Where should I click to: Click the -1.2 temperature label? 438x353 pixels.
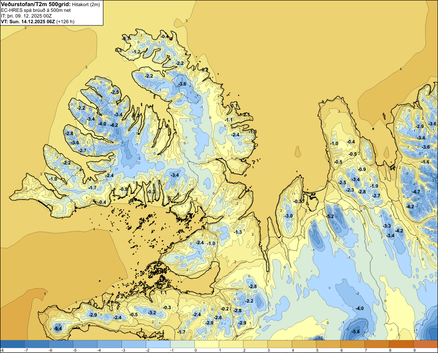point(137,52)
